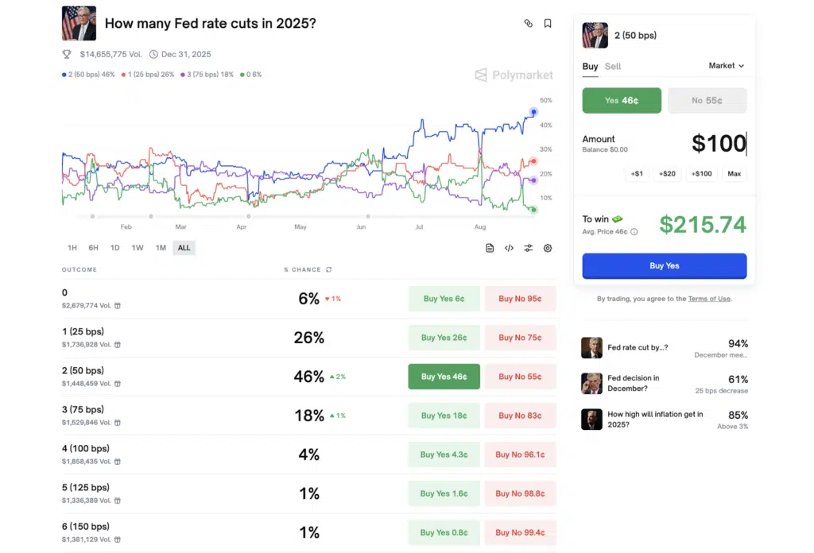Bookmark this market with the bookmark icon
The image size is (814, 553).
pos(548,24)
